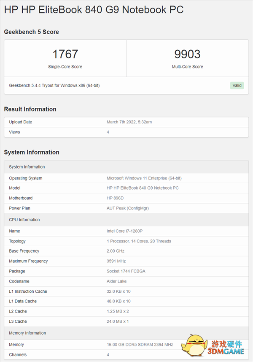Click the Memory Information section header
This screenshot has width=253, height=362.
126,333
